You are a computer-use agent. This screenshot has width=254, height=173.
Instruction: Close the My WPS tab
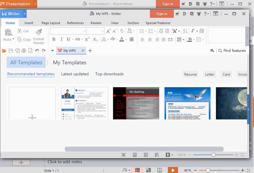pyautogui.click(x=83, y=51)
